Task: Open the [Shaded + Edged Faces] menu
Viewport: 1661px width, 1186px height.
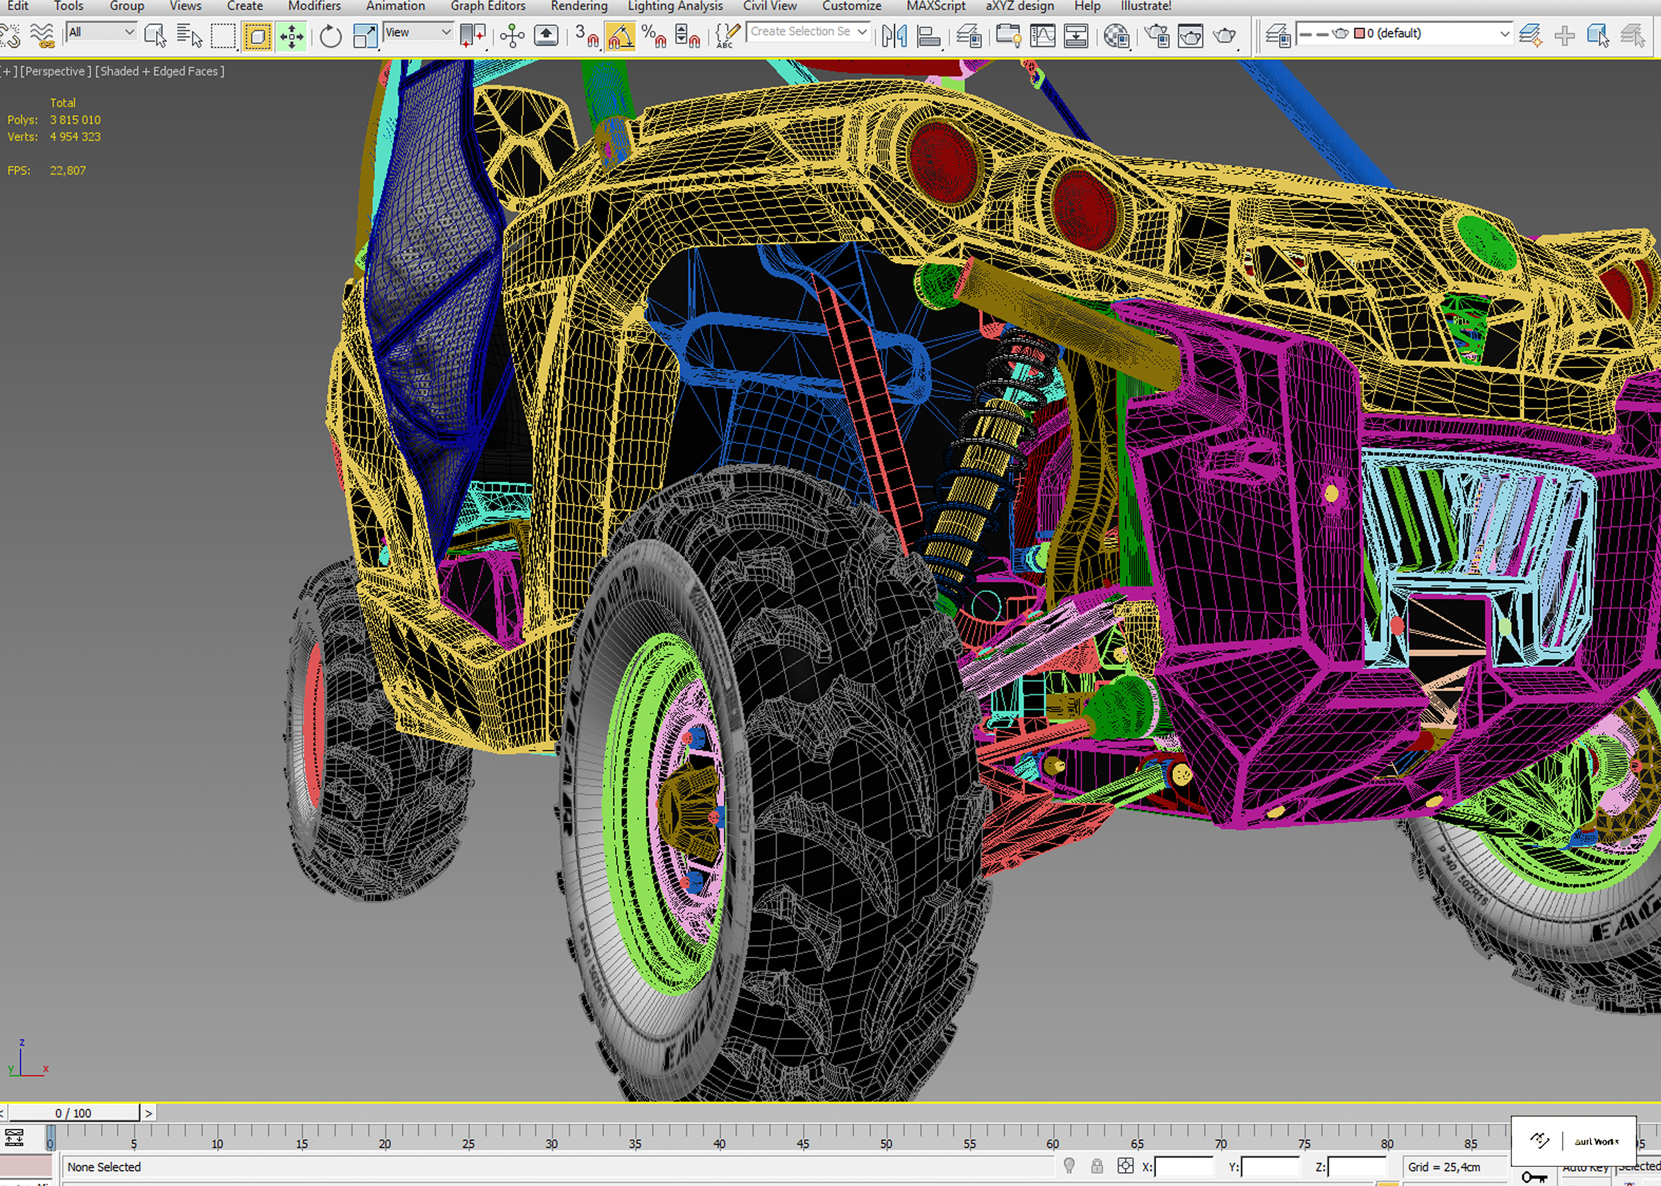Action: 159,71
